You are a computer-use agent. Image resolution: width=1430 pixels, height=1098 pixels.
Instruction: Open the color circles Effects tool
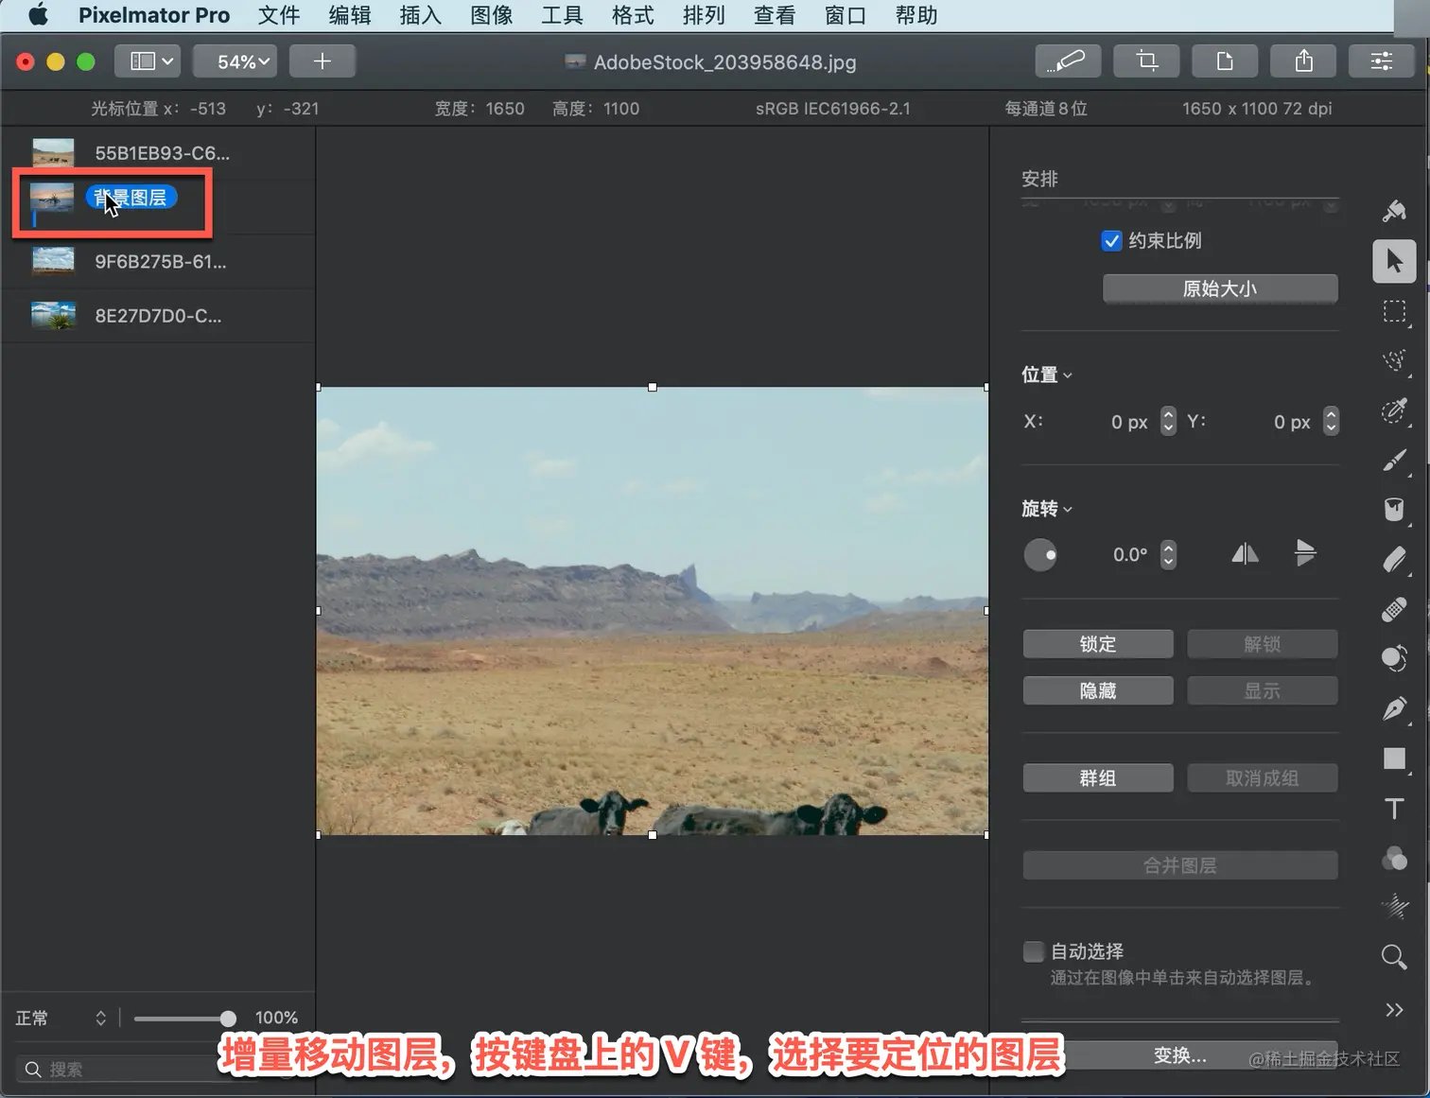coord(1394,859)
